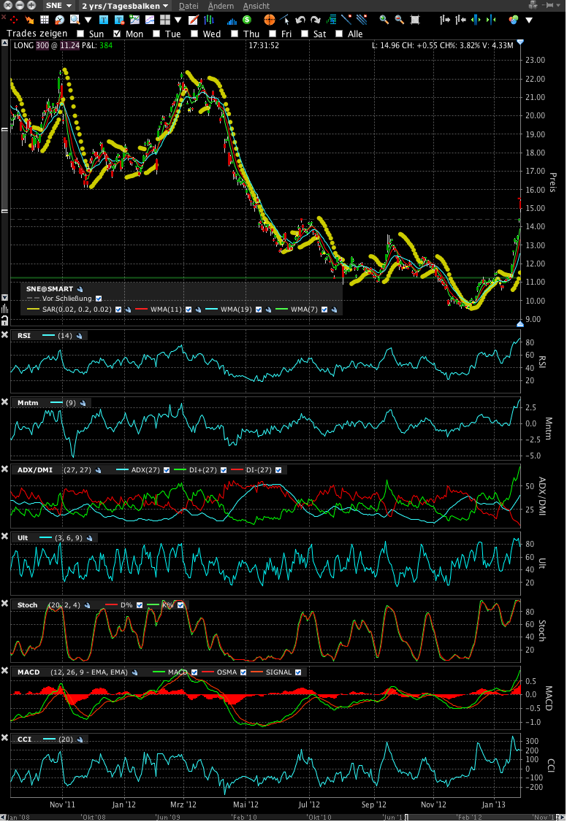The image size is (567, 822).
Task: Open the Datei menu
Action: pos(189,6)
